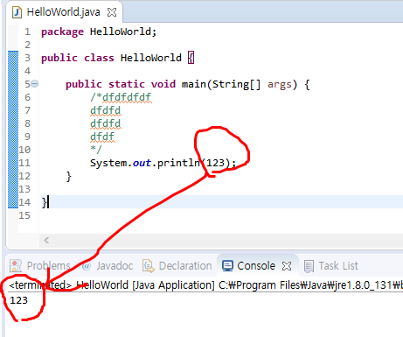Viewport: 403px width, 337px height.
Task: Click the Java file icon on HelloWorld.java tab
Action: tap(17, 12)
